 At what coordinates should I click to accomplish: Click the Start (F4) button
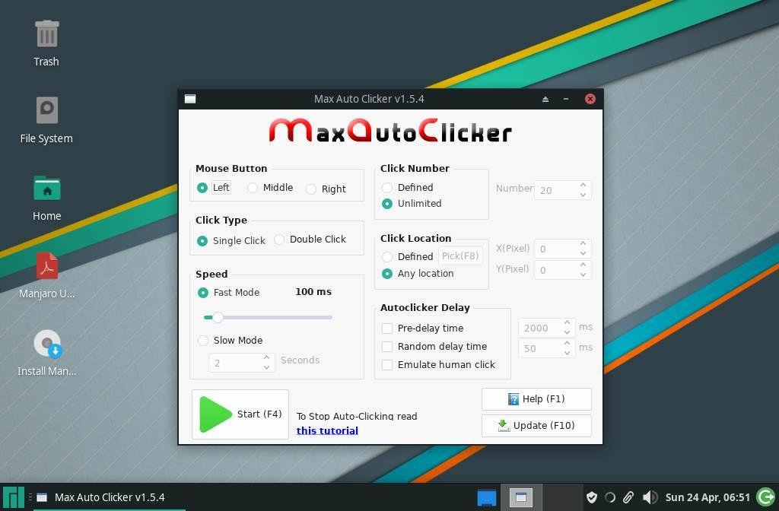[240, 414]
